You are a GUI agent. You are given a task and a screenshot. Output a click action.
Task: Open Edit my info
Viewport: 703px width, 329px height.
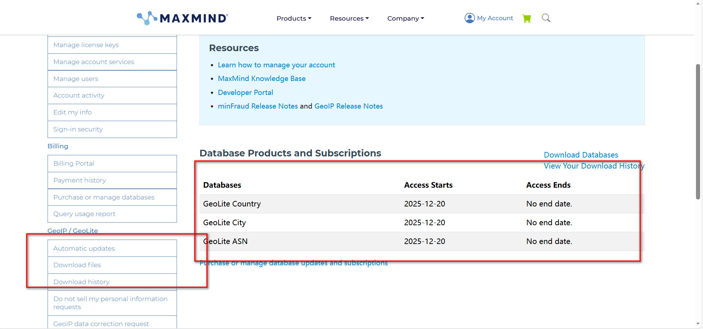click(112, 112)
